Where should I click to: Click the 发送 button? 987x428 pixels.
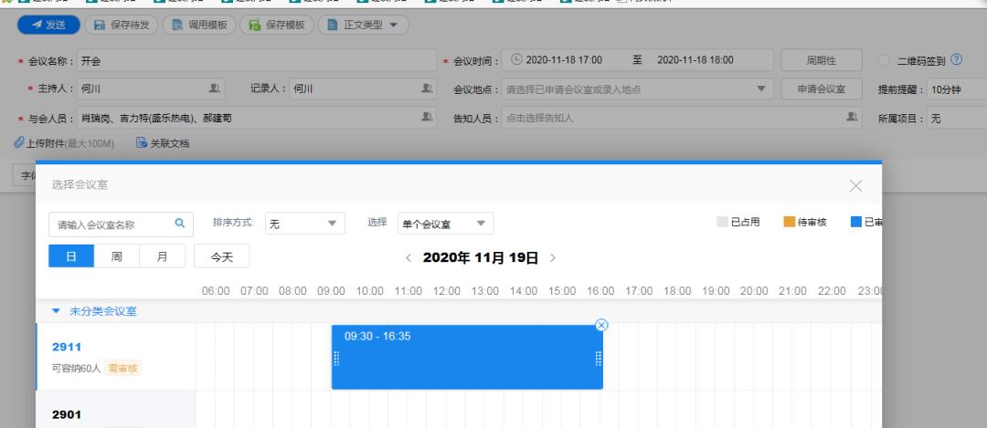tap(49, 26)
